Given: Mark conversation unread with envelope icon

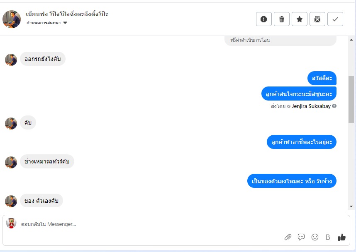Looking at the screenshot, I should click(317, 19).
